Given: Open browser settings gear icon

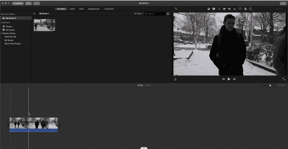Looking at the screenshot, I should pos(168,14).
